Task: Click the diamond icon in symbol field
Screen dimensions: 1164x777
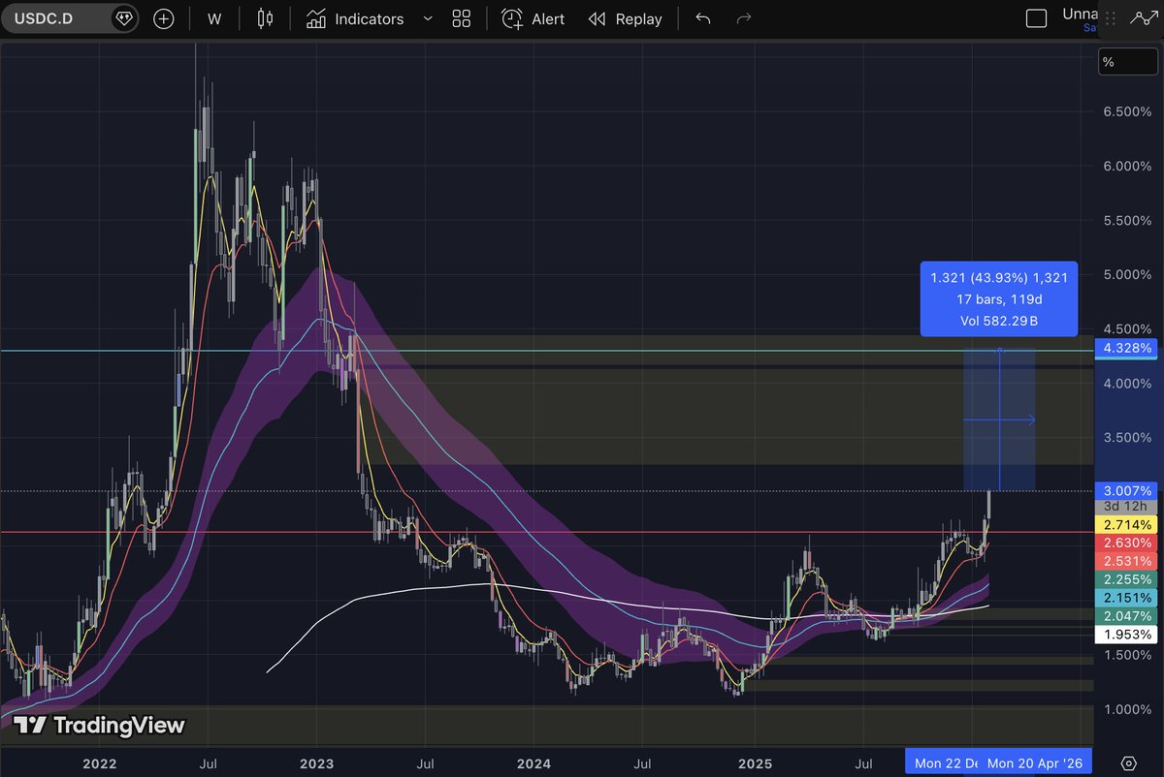Action: pos(123,17)
